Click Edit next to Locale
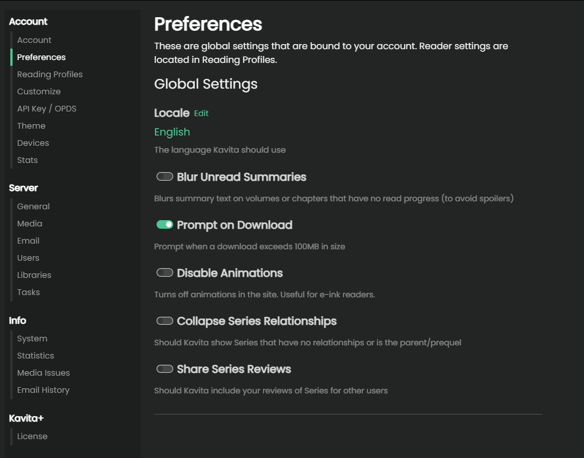 point(201,113)
